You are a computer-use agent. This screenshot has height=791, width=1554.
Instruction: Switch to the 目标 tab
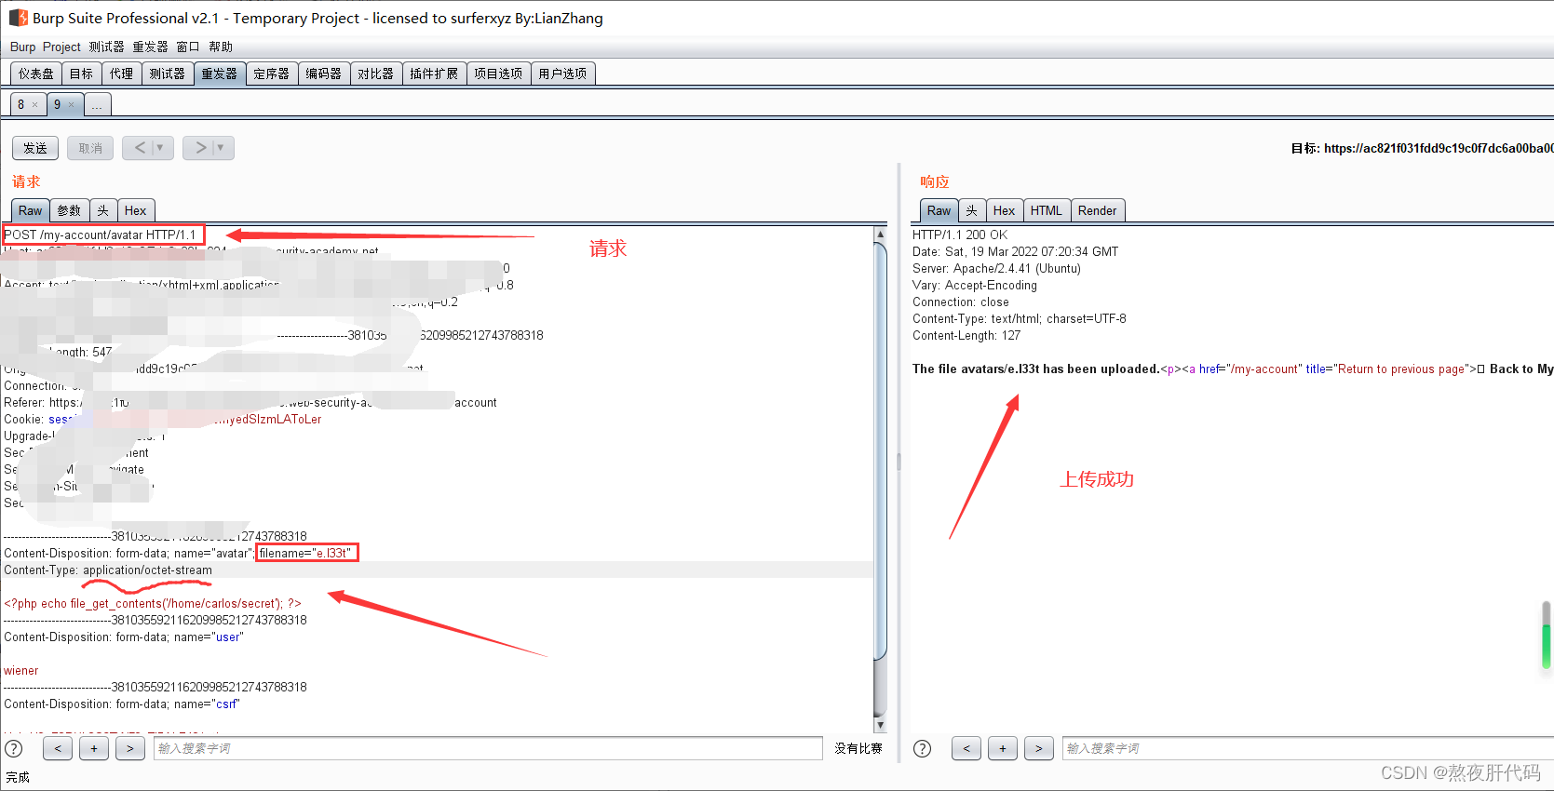82,74
